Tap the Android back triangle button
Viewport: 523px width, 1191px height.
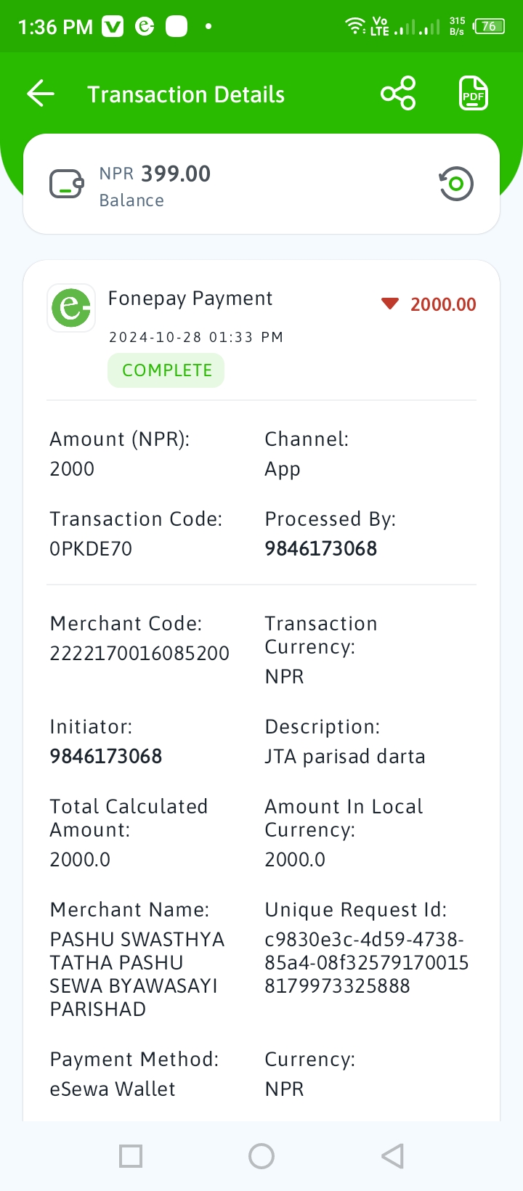[x=392, y=1155]
